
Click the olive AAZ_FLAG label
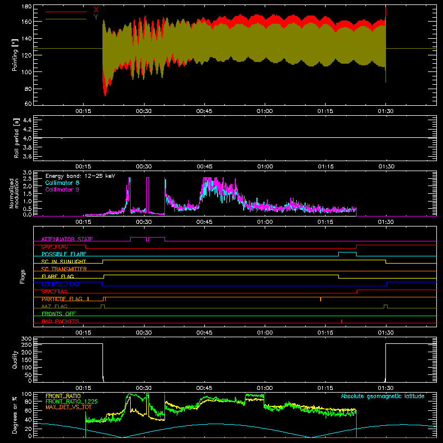tap(54, 306)
